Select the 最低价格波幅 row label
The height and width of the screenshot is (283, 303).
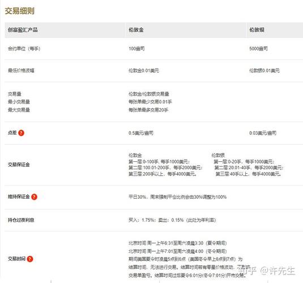pos(21,70)
